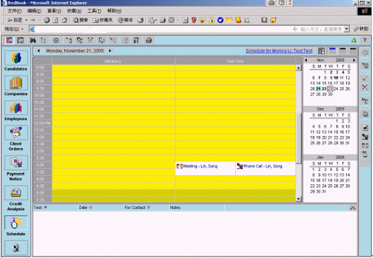Open the Credit Analysis icon
Screen dimensions: 373x258
[16, 193]
